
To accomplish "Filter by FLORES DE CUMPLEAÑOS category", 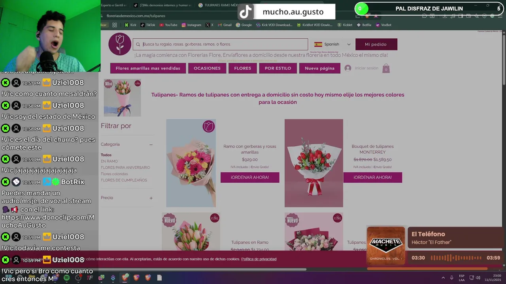I will pyautogui.click(x=124, y=180).
